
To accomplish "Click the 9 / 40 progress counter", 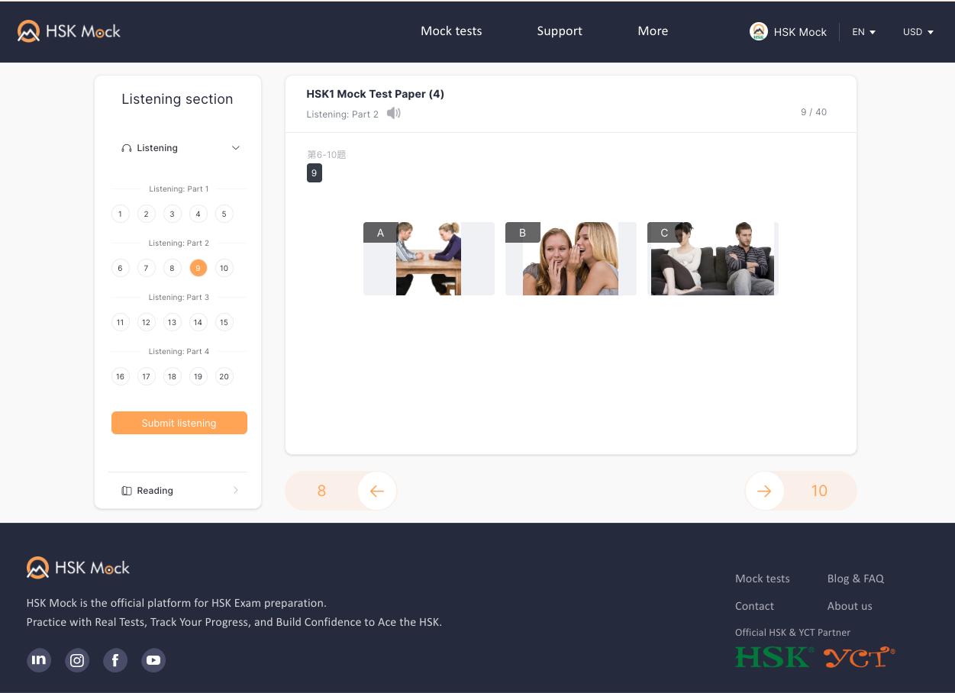I will [814, 112].
